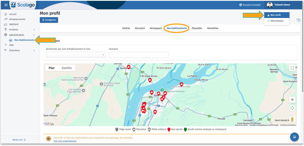
Task: Open the map Conditions d'utilisation link
Action: tap(288, 125)
